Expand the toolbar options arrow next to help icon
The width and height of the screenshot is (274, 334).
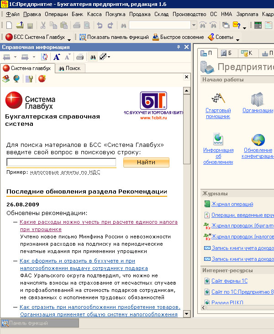click(x=244, y=28)
